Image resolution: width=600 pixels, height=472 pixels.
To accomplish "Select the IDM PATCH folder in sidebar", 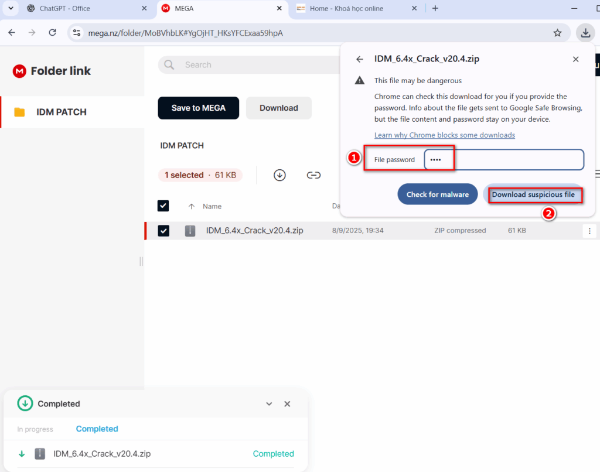I will (x=72, y=112).
